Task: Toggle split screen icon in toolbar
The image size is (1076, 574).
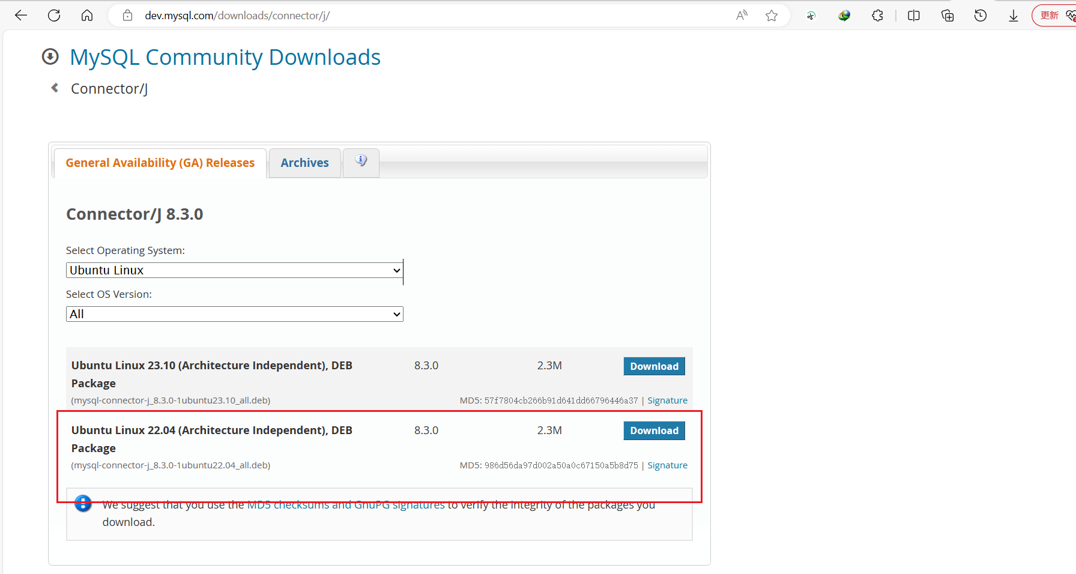Action: 914,16
